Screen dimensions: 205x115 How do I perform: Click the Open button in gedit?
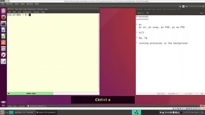point(140,13)
